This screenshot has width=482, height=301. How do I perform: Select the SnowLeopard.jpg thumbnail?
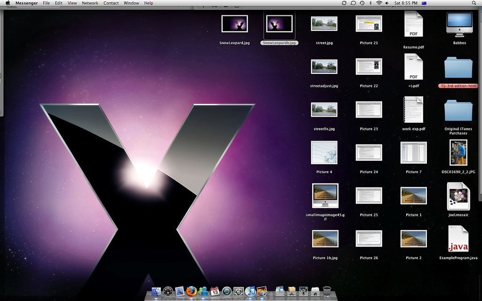point(234,24)
